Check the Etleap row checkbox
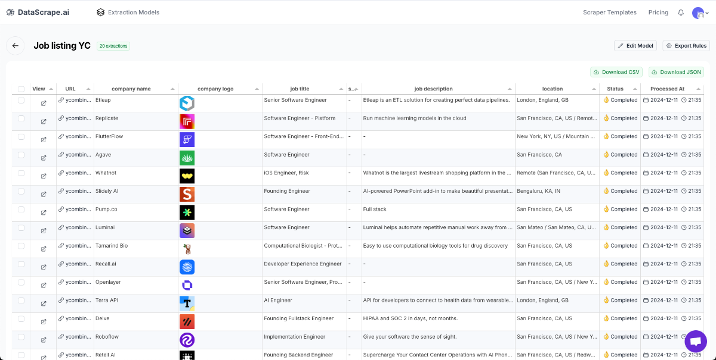This screenshot has height=360, width=716. 21,100
